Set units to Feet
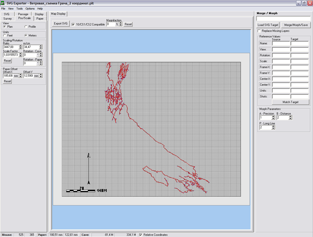The height and width of the screenshot is (237, 313). pos(5,36)
